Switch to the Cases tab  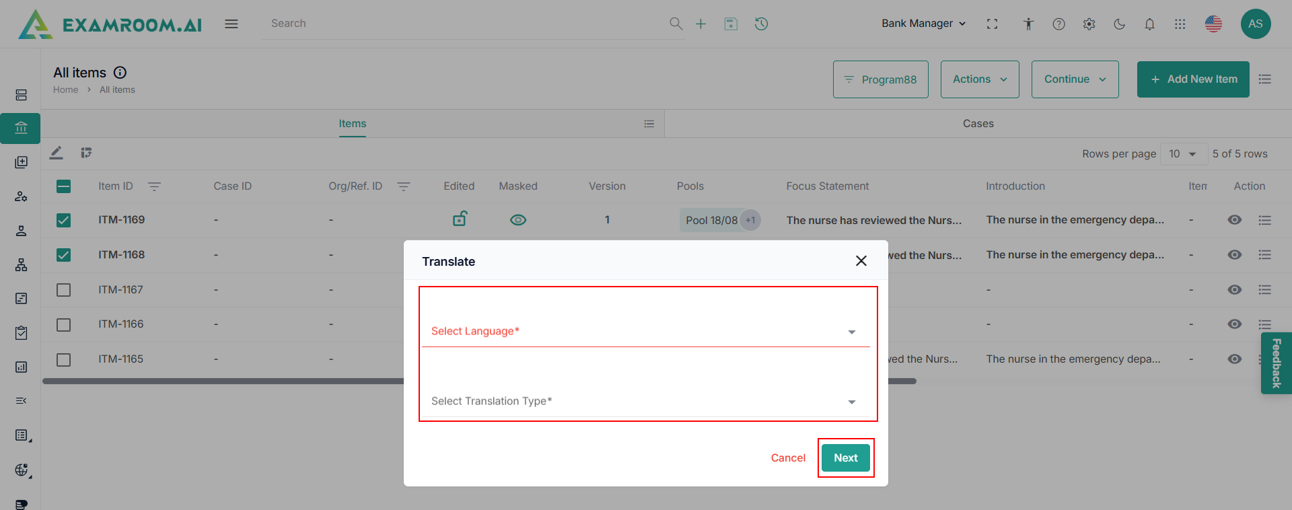[x=978, y=124]
